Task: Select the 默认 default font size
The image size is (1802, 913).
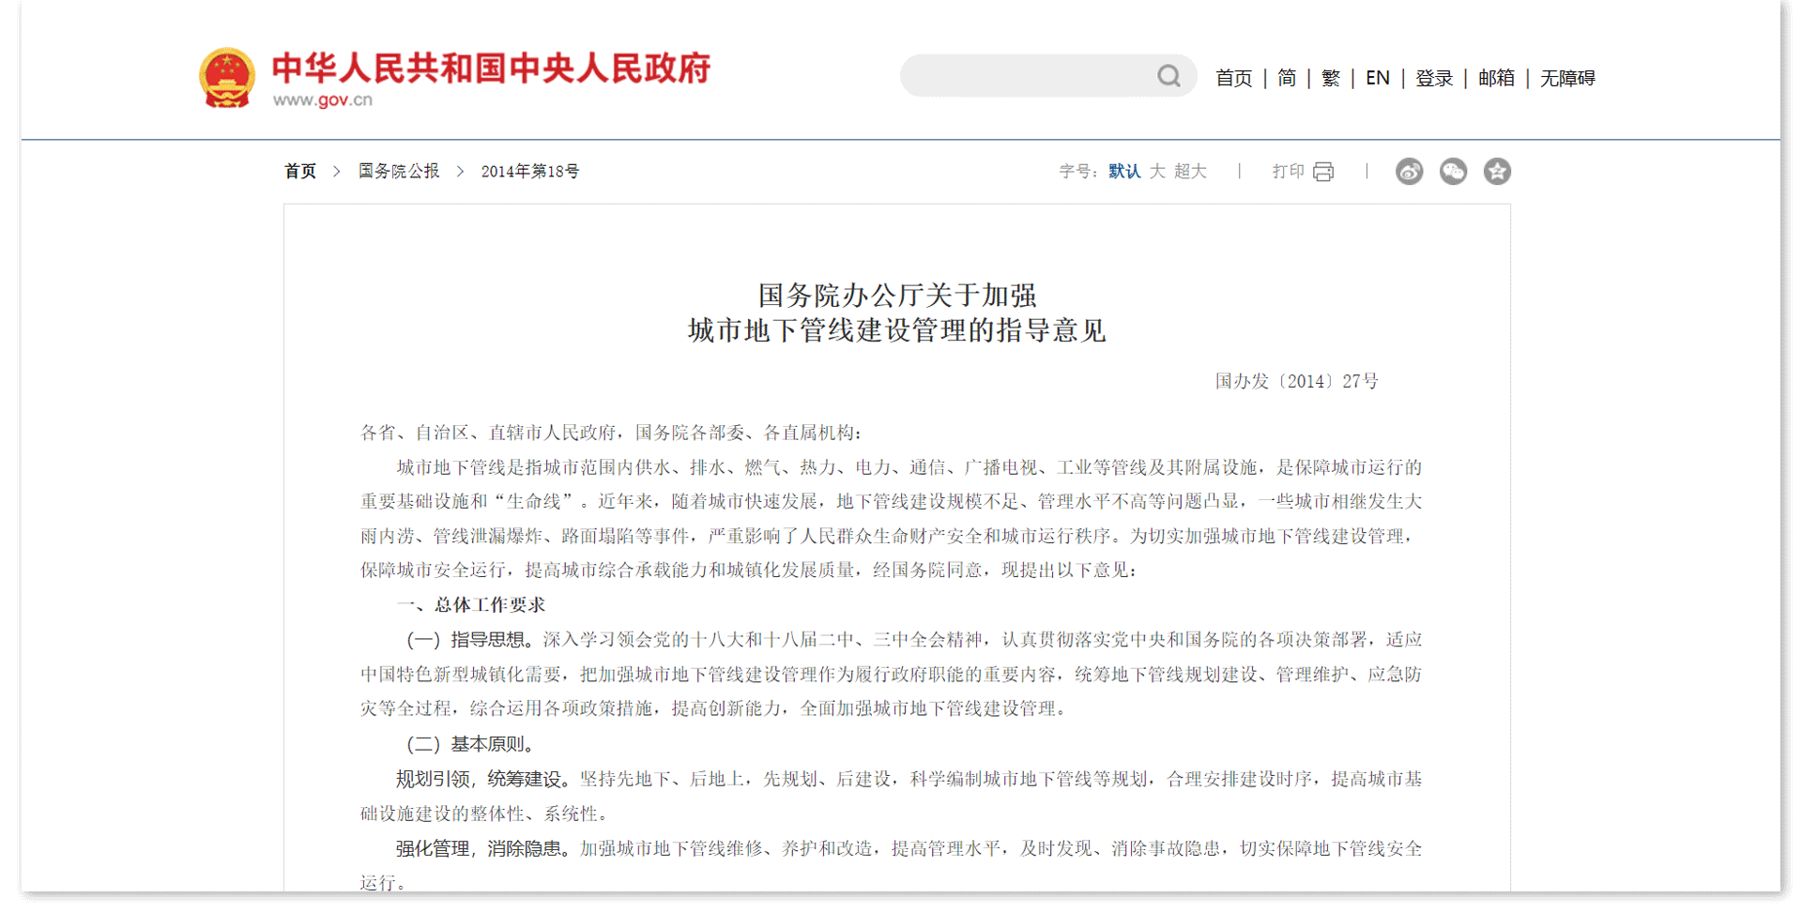Action: coord(1123,171)
